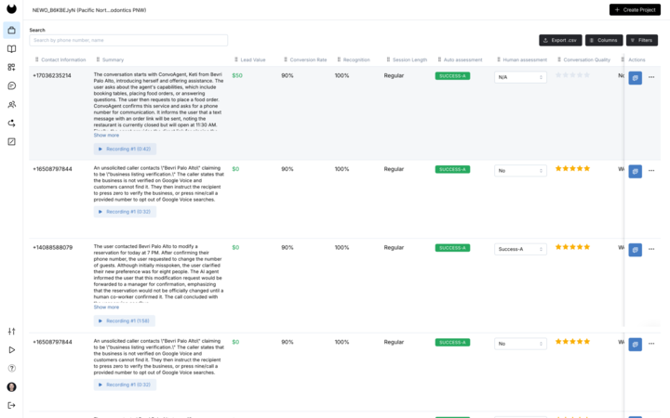Click the help question mark icon
Viewport: 670px width, 418px height.
tap(11, 368)
